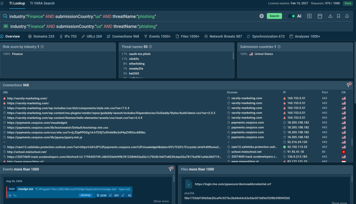Open the bootstrap.min.css URL row
Viewport: 356px width, 204px height.
[57, 127]
